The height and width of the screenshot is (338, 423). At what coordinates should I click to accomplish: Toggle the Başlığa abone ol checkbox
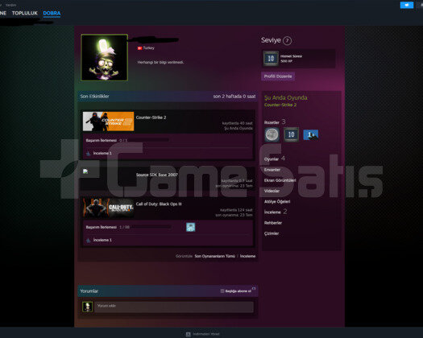tap(222, 291)
